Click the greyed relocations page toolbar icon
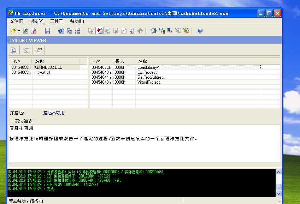The height and width of the screenshot is (204, 300). tap(124, 31)
